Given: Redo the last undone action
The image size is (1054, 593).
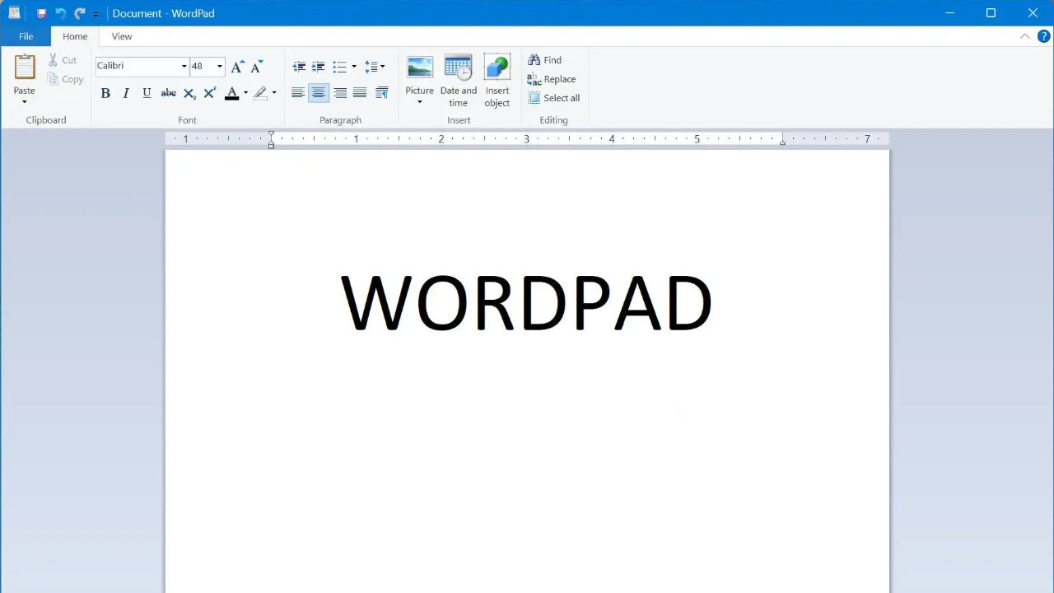Looking at the screenshot, I should (80, 13).
